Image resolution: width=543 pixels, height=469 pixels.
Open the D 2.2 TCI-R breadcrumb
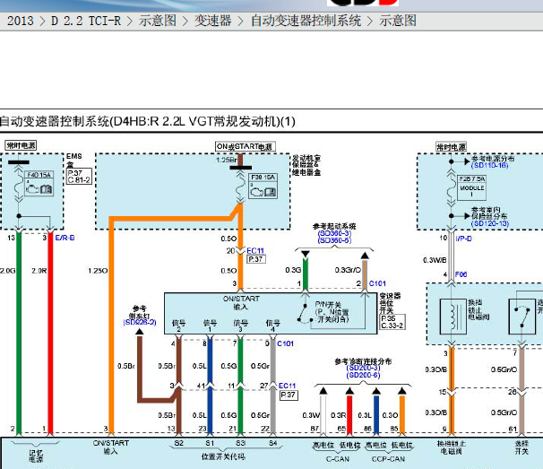(x=86, y=21)
